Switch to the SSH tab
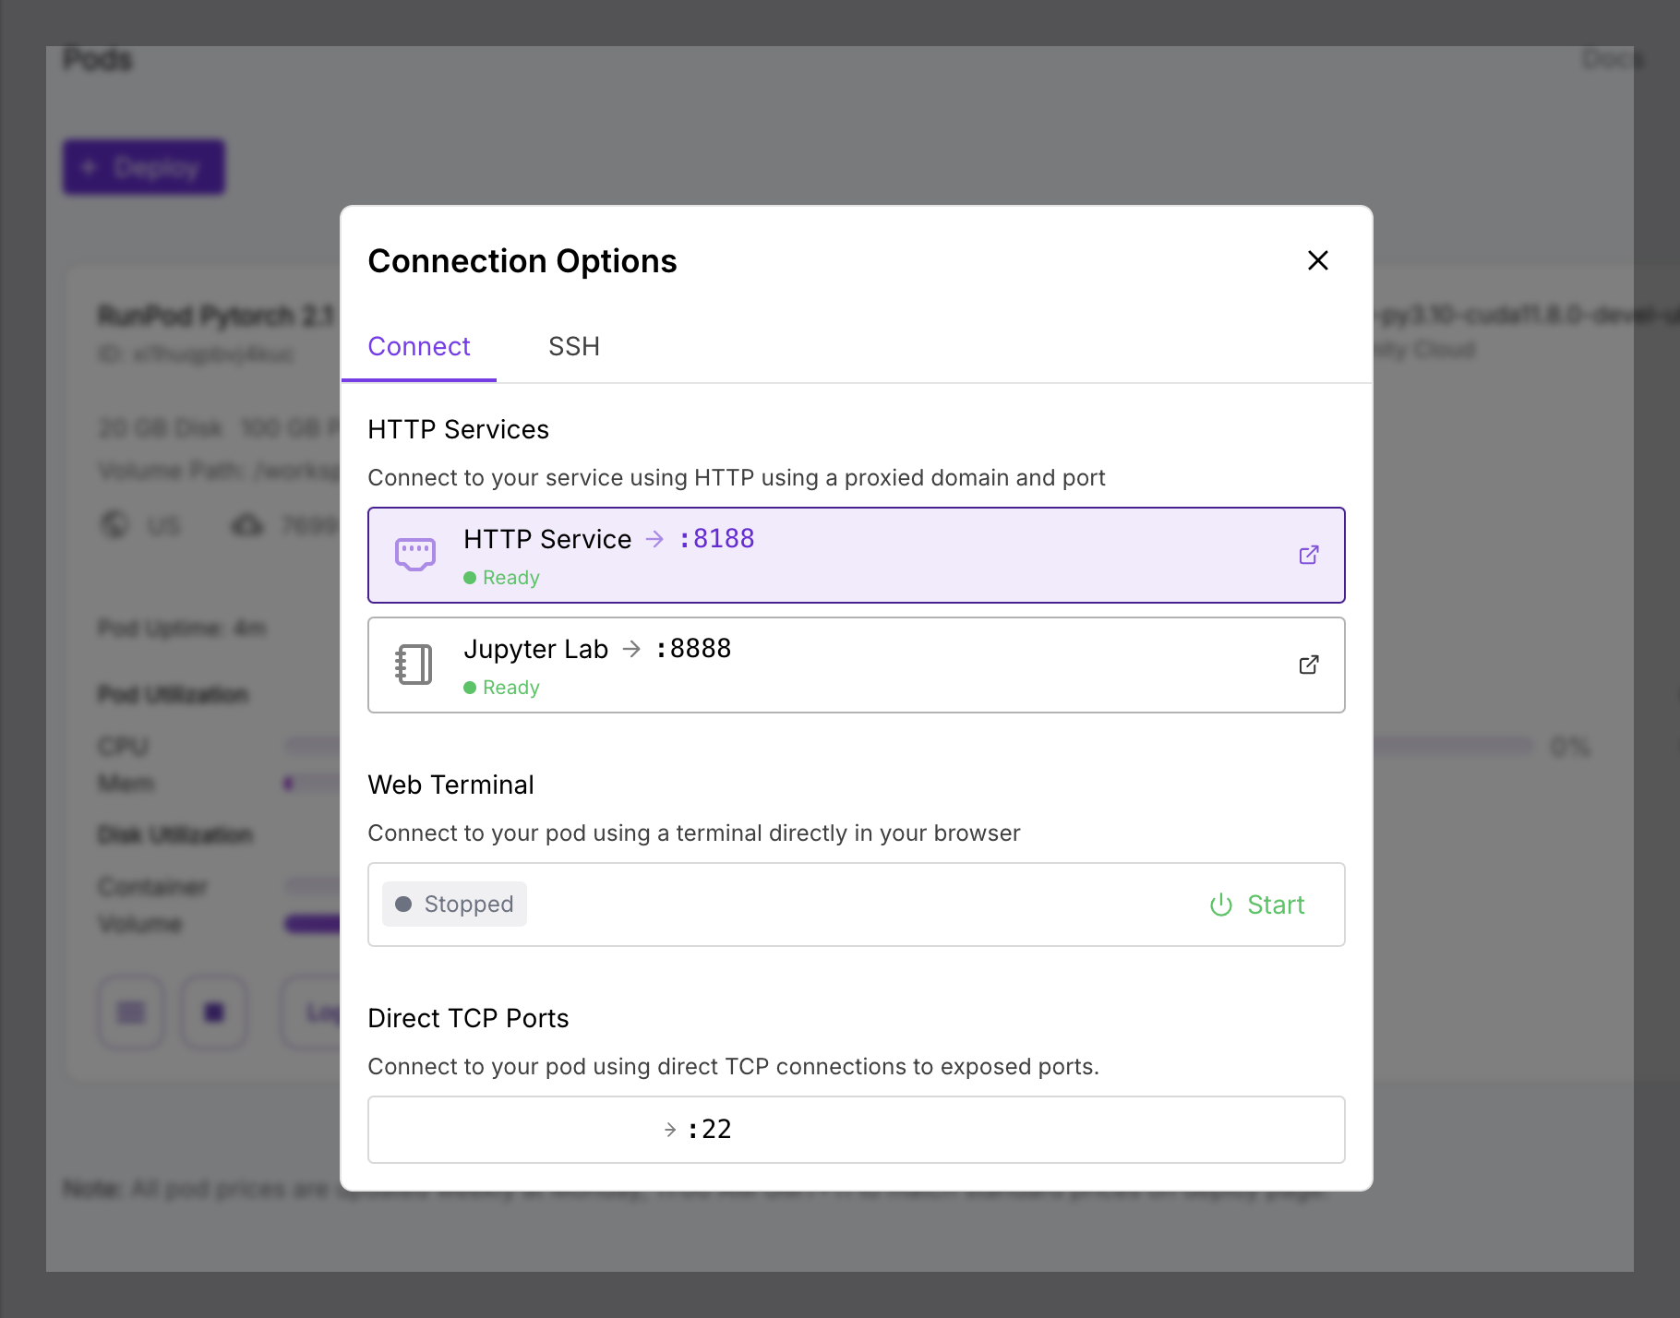1680x1318 pixels. 573,346
